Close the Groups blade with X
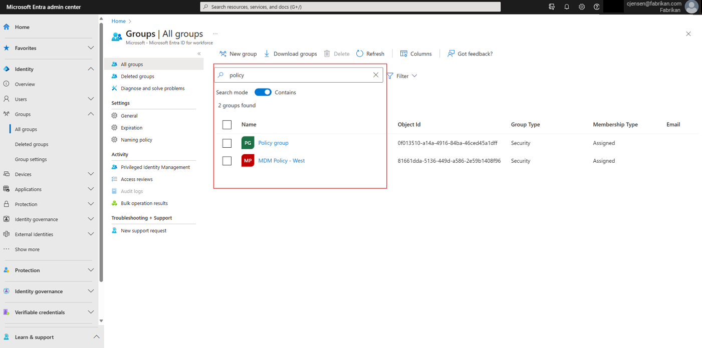The height and width of the screenshot is (348, 702). coord(688,34)
